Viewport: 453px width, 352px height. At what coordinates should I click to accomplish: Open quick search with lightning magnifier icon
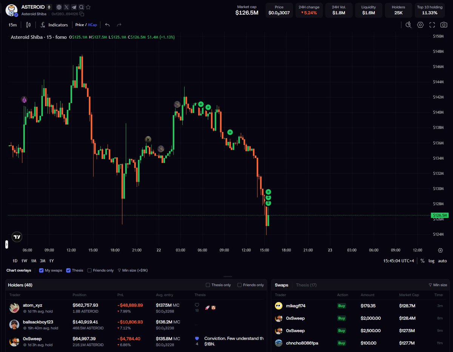point(408,25)
